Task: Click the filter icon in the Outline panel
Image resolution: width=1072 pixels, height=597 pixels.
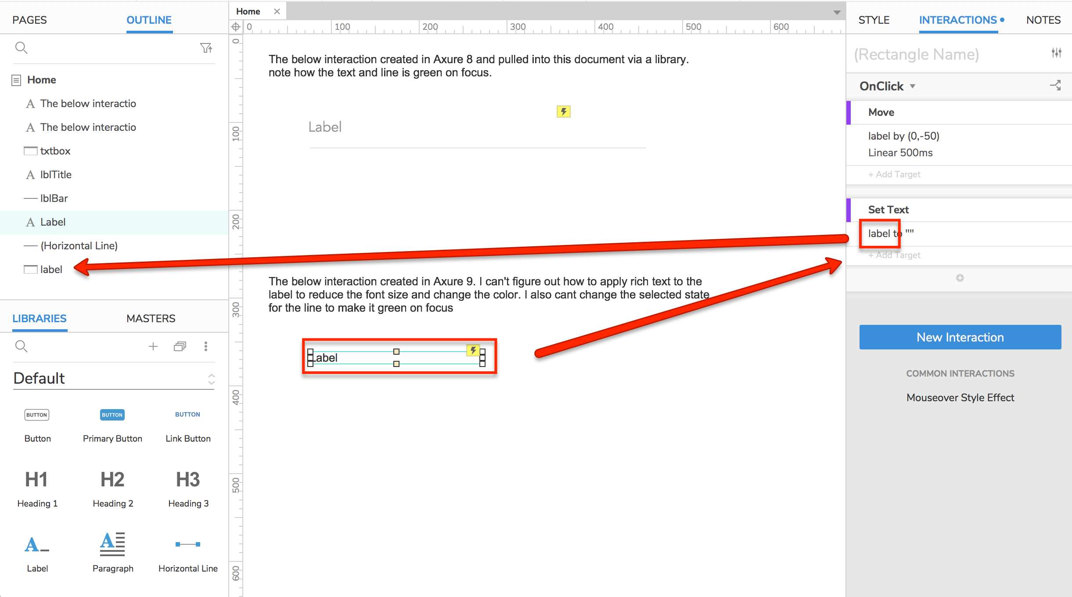Action: (206, 48)
